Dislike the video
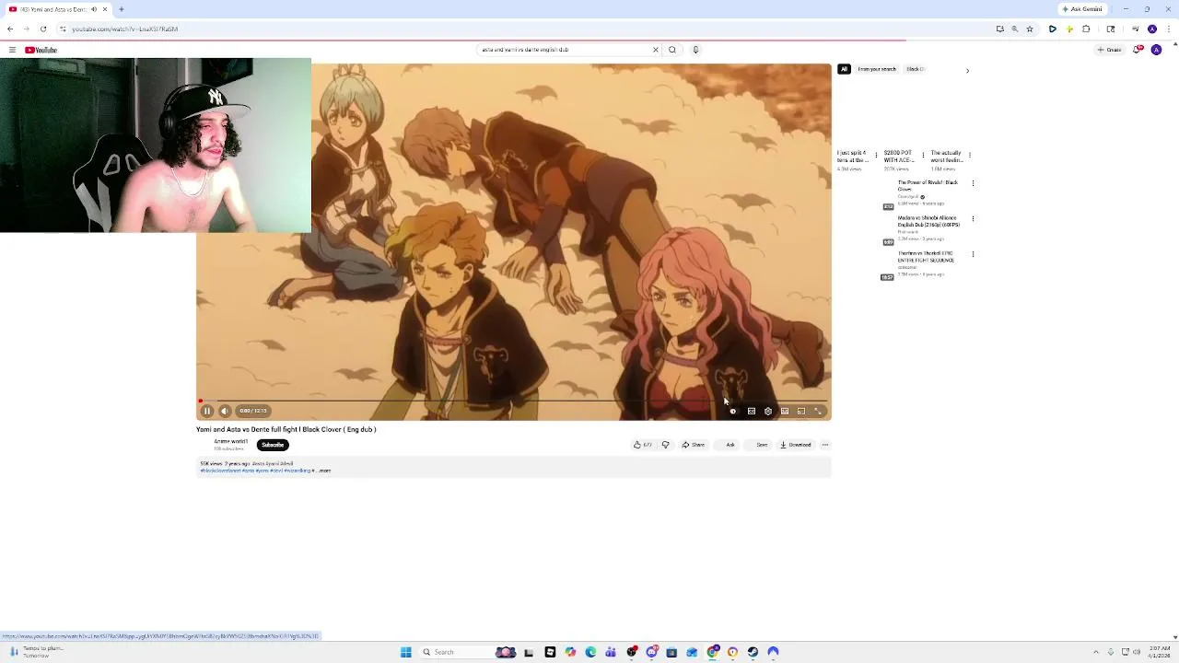 (665, 445)
